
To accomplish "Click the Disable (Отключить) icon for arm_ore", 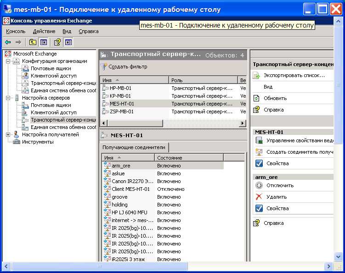I will 259,185.
